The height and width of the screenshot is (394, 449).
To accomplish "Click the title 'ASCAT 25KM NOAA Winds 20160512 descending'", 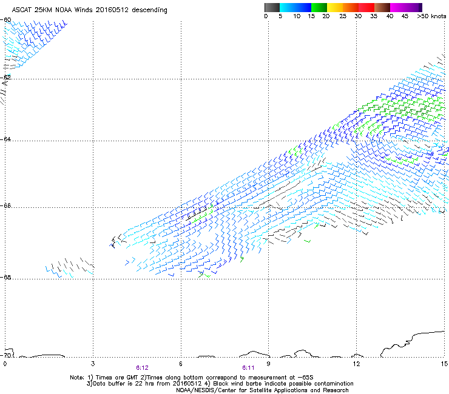I will click(x=89, y=10).
